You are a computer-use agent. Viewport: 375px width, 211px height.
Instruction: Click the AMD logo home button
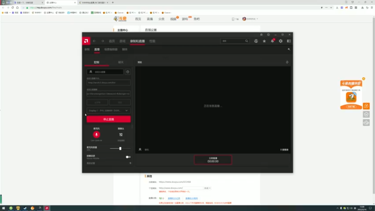(x=86, y=41)
